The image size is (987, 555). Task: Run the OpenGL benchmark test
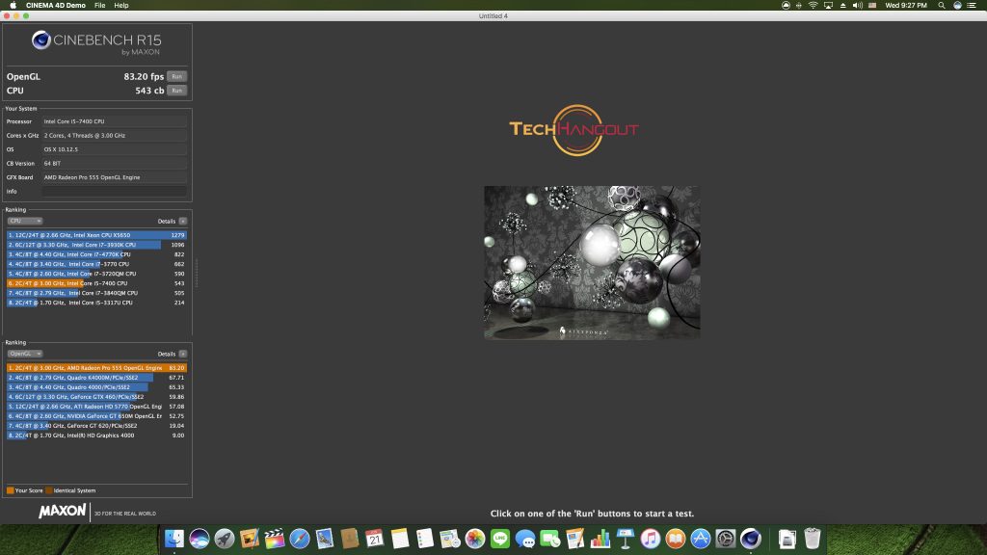point(177,76)
